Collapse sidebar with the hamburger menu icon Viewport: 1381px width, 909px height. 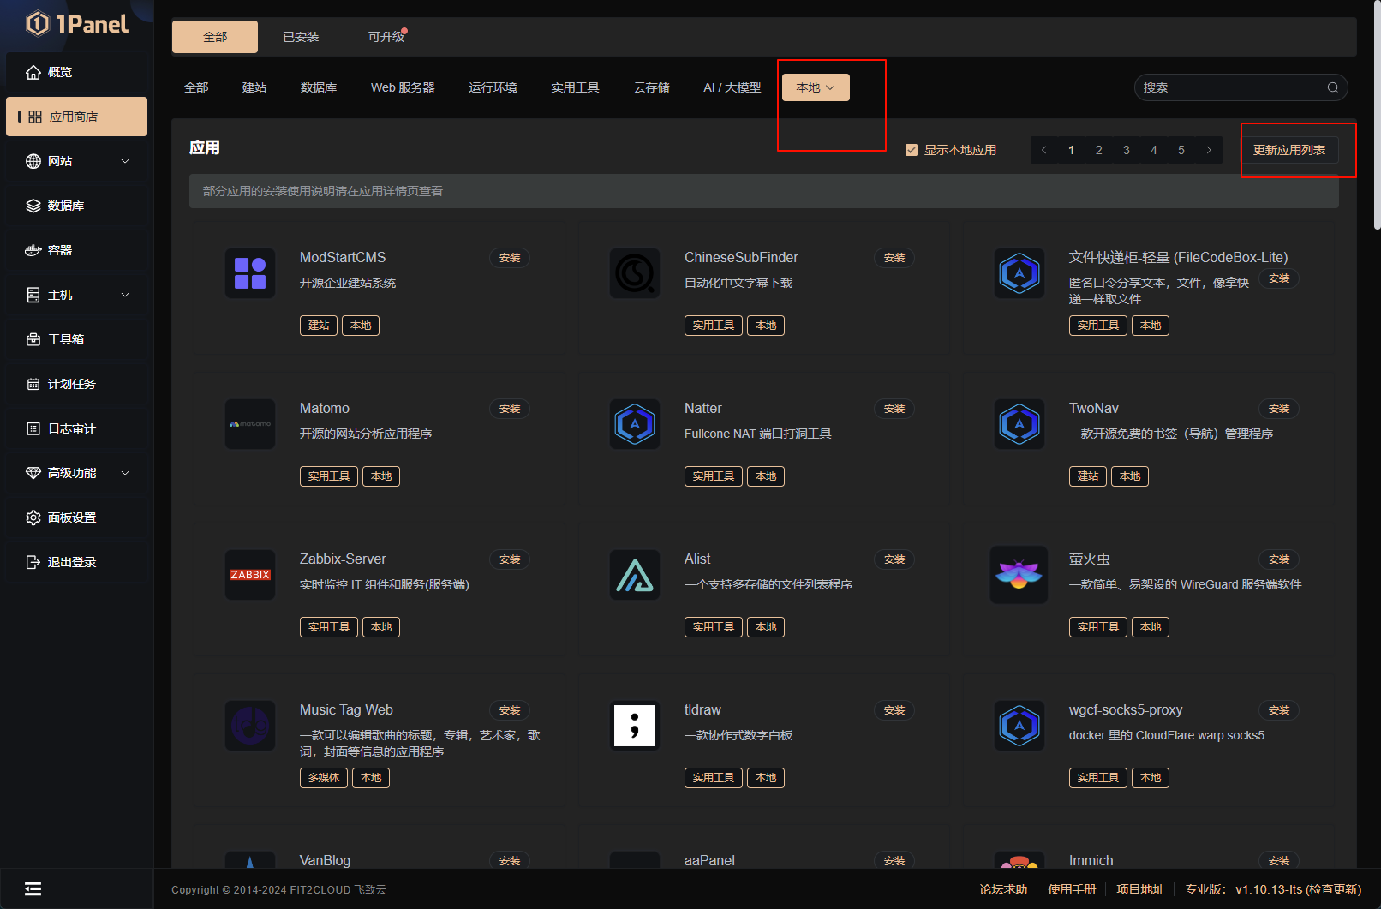pyautogui.click(x=33, y=888)
